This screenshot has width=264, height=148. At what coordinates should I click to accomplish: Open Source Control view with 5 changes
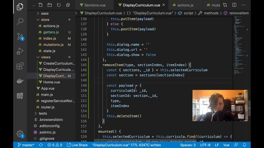20,37
